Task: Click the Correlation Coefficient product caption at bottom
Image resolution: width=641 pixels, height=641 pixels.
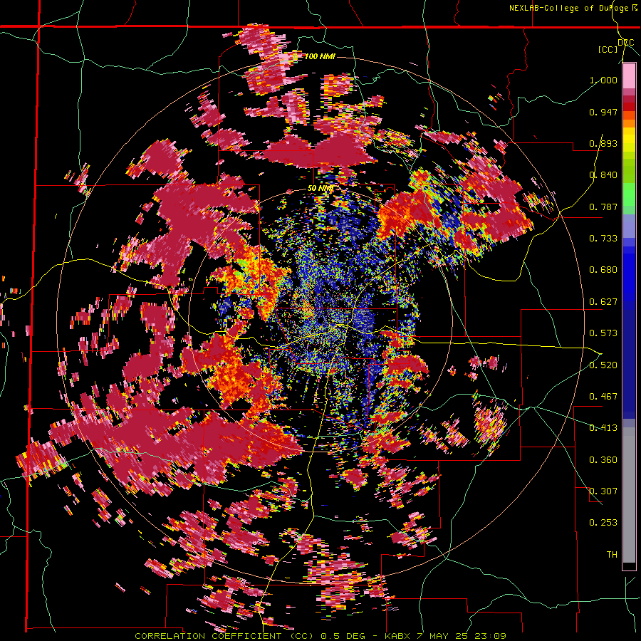Action: (x=320, y=636)
